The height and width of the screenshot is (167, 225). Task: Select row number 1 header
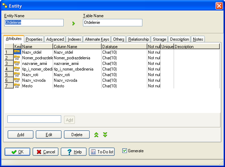pyautogui.click(x=9, y=52)
